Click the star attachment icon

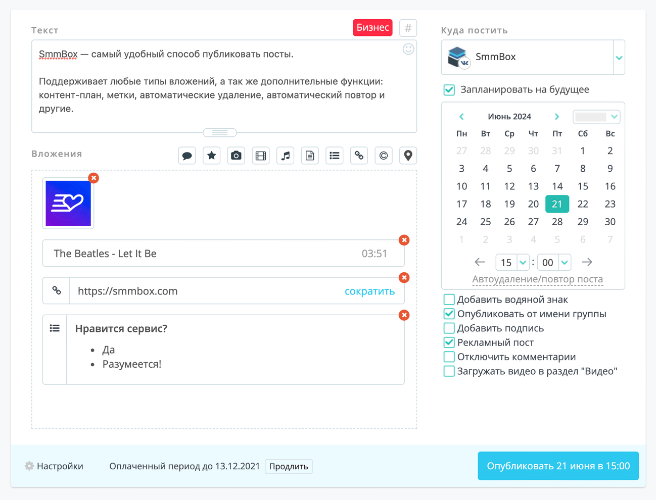pos(212,156)
